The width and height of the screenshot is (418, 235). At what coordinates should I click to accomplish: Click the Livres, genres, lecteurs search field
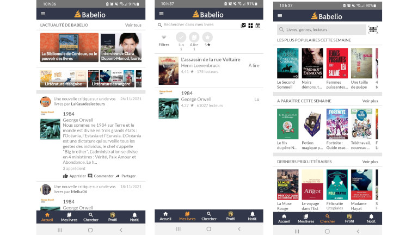322,29
